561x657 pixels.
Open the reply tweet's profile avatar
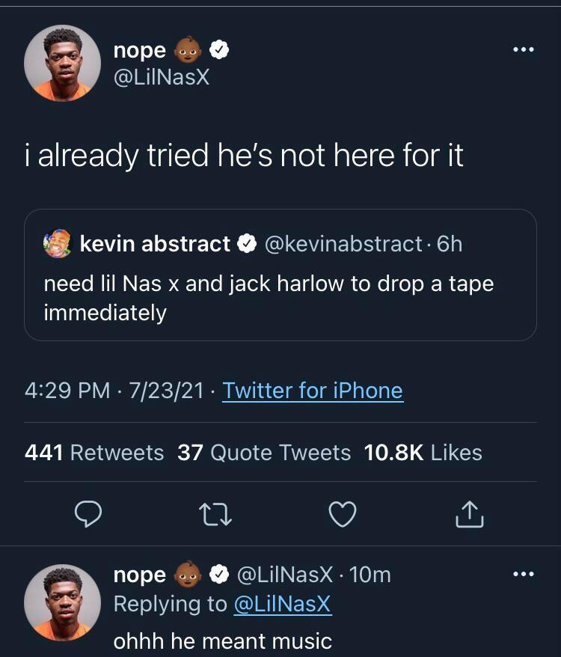[62, 602]
